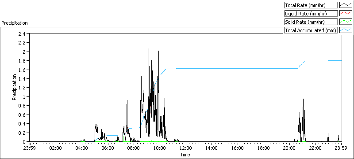Click the 14:00 x-axis time label
Image resolution: width=354 pixels, height=159 pixels.
212,148
